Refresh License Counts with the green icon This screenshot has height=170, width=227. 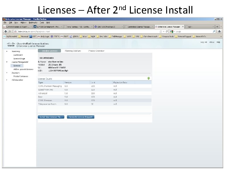(x=148, y=78)
